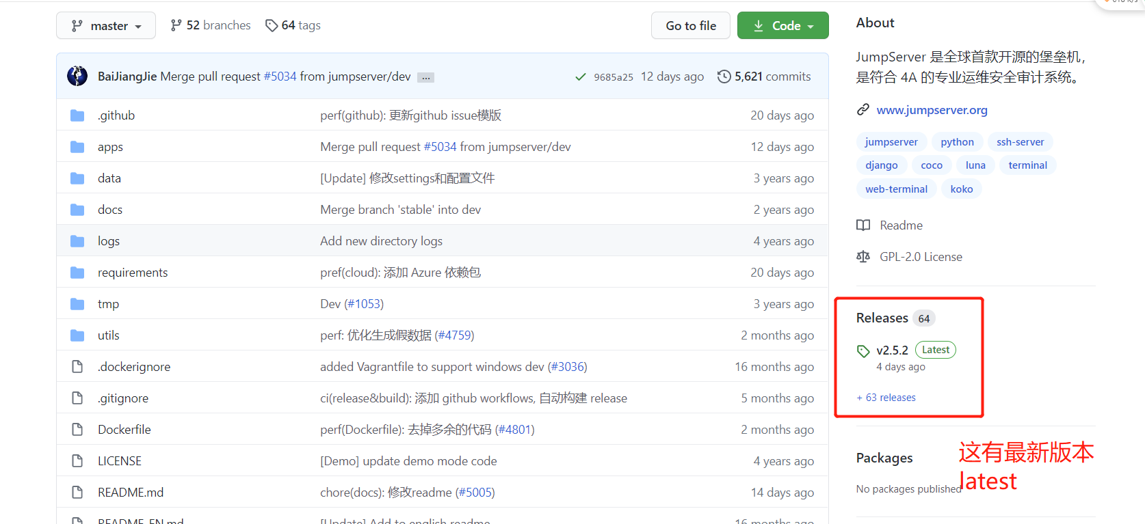Click the .dockerignore file icon
The height and width of the screenshot is (524, 1145).
coord(77,367)
